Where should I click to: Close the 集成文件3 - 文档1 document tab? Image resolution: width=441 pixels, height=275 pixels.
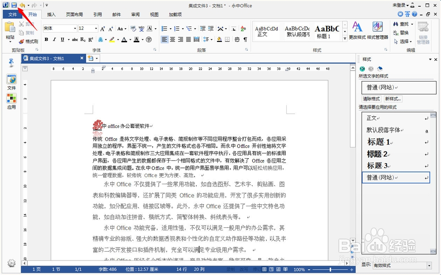click(82, 58)
